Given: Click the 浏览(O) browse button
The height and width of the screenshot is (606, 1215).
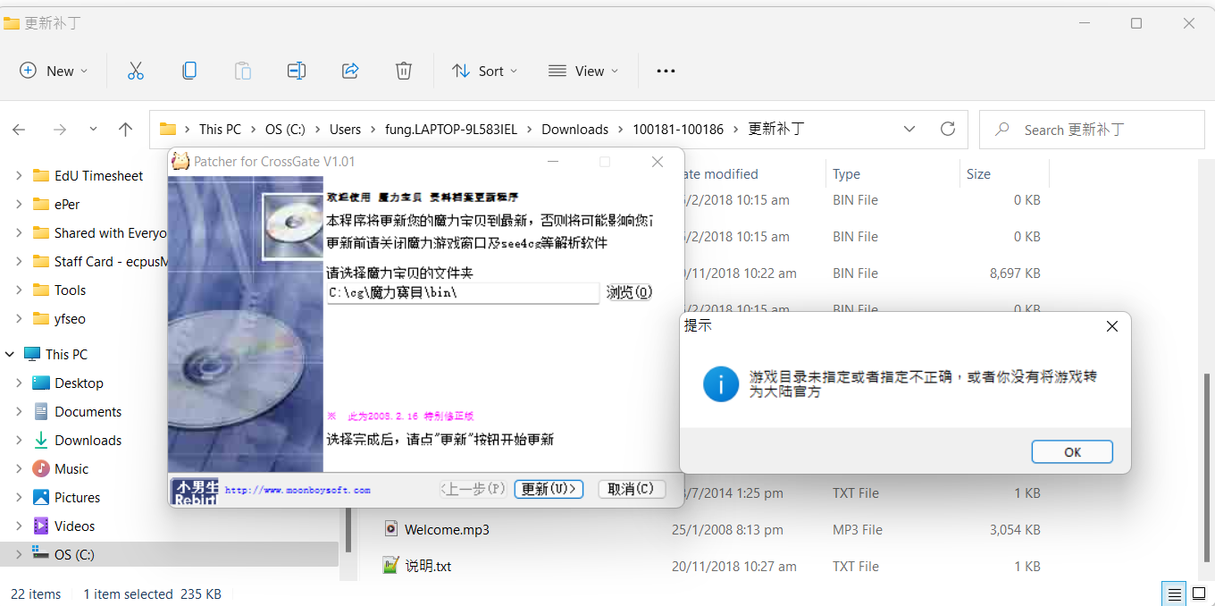Looking at the screenshot, I should click(629, 292).
